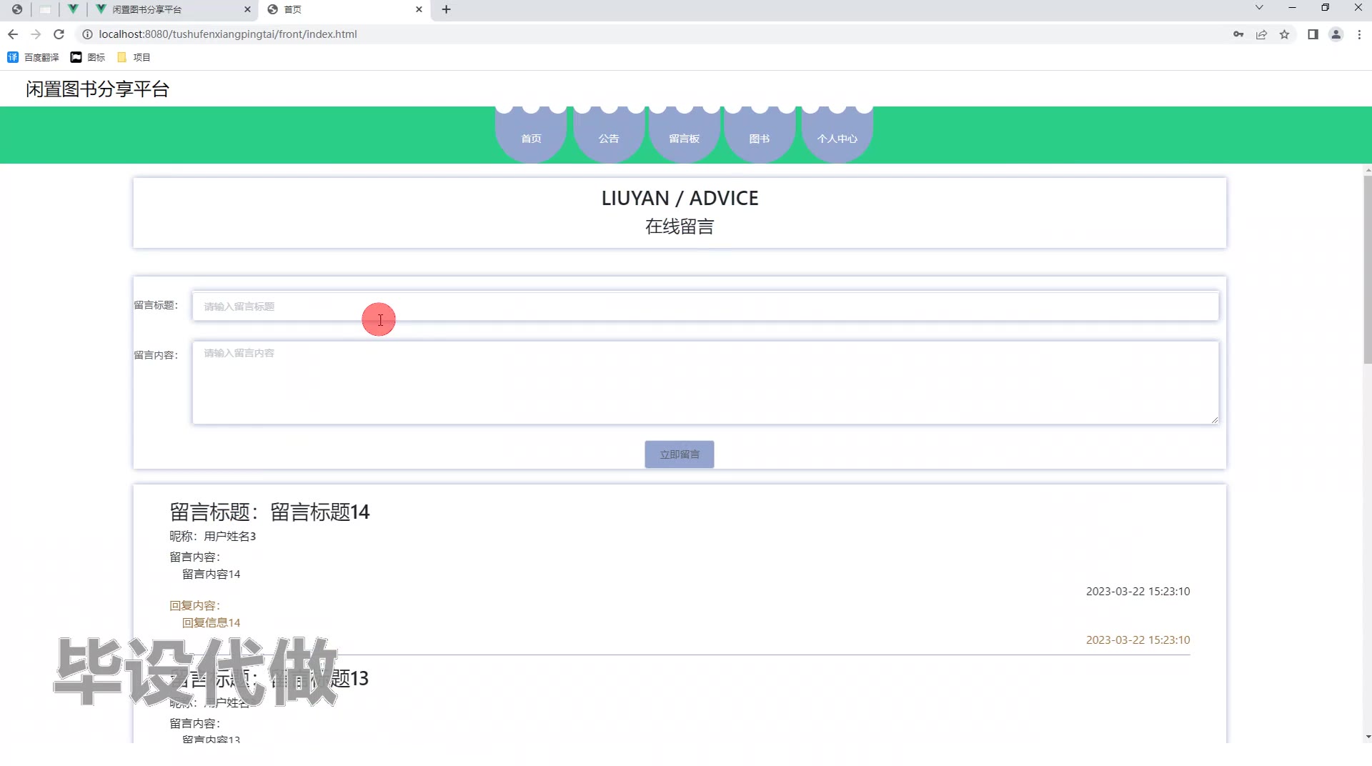Click the browser forward arrow

pyautogui.click(x=36, y=34)
